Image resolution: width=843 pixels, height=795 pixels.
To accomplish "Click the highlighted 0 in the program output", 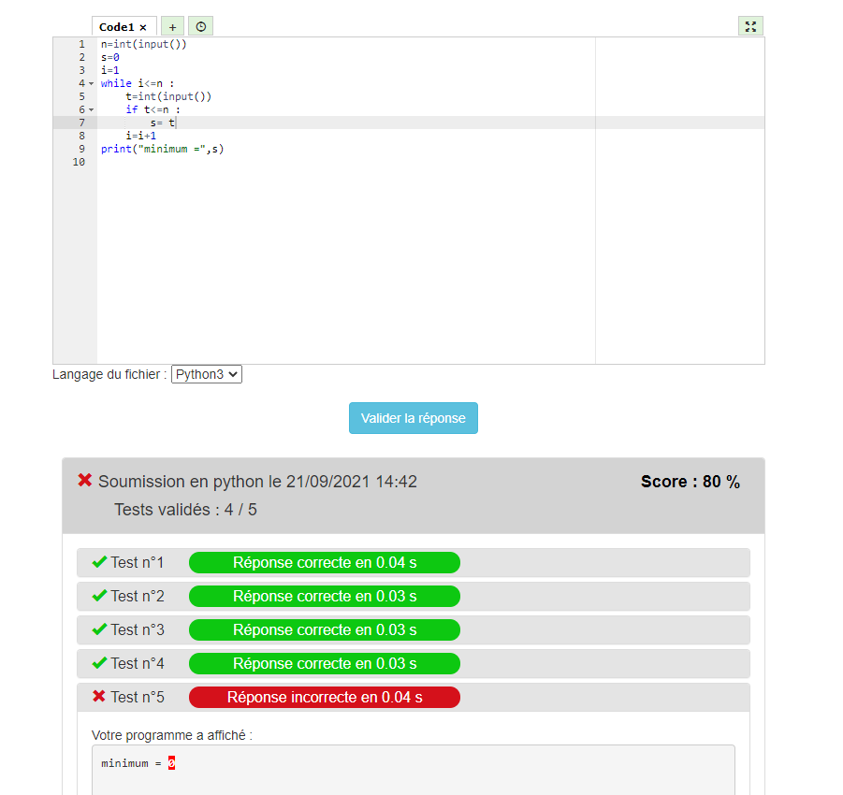I will pyautogui.click(x=170, y=763).
